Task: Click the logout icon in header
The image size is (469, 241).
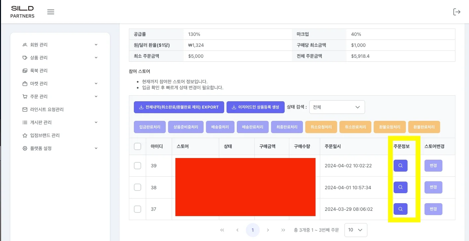Action: [x=457, y=12]
